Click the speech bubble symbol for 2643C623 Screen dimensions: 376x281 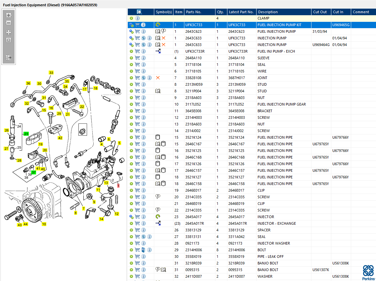coord(164,31)
